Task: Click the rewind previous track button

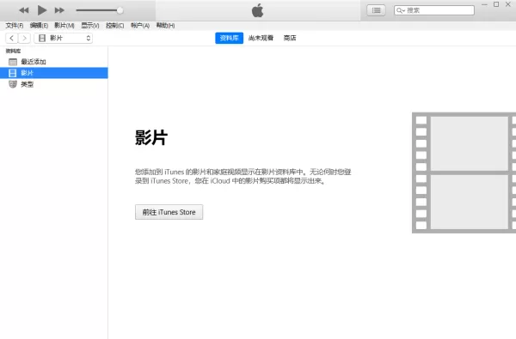Action: pyautogui.click(x=24, y=10)
